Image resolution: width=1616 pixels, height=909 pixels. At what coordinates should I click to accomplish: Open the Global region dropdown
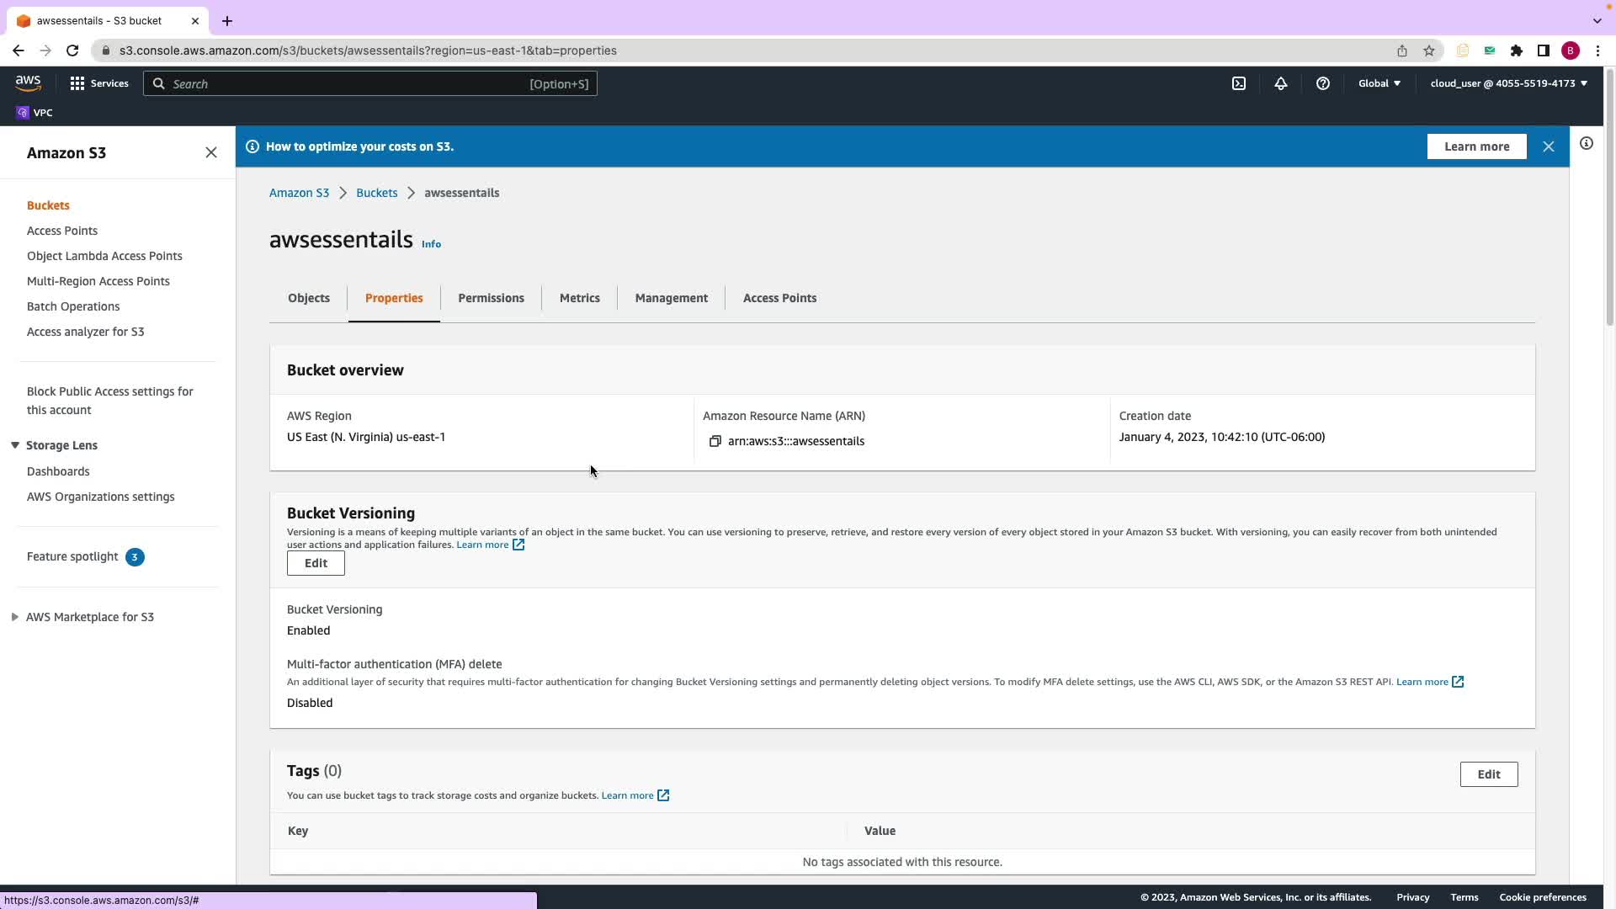coord(1379,83)
